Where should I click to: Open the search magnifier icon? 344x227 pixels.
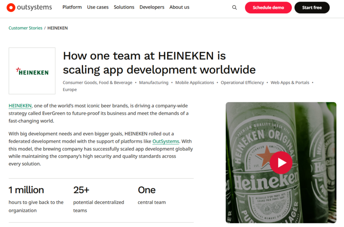pos(234,7)
